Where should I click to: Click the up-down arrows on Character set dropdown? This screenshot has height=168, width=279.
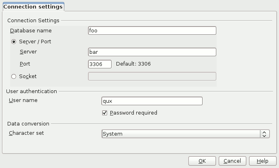point(264,134)
